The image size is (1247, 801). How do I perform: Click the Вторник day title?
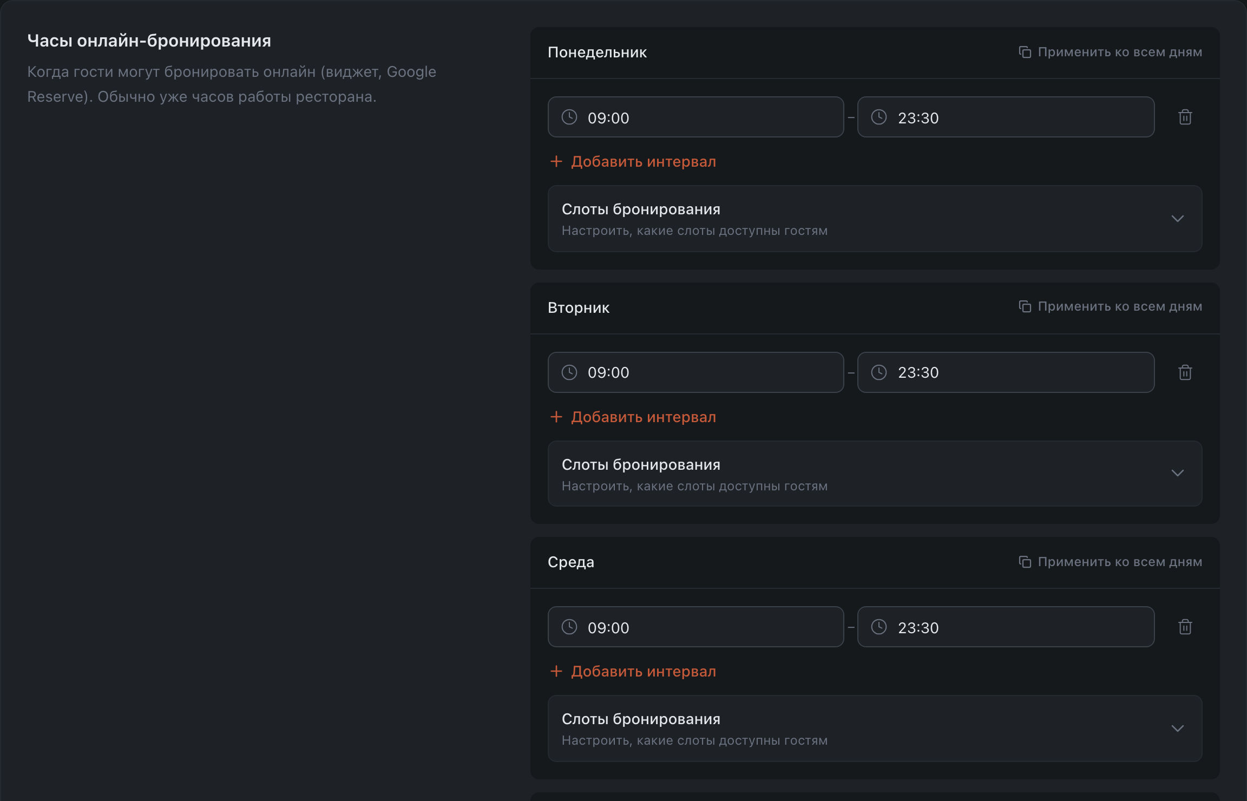[x=579, y=307]
